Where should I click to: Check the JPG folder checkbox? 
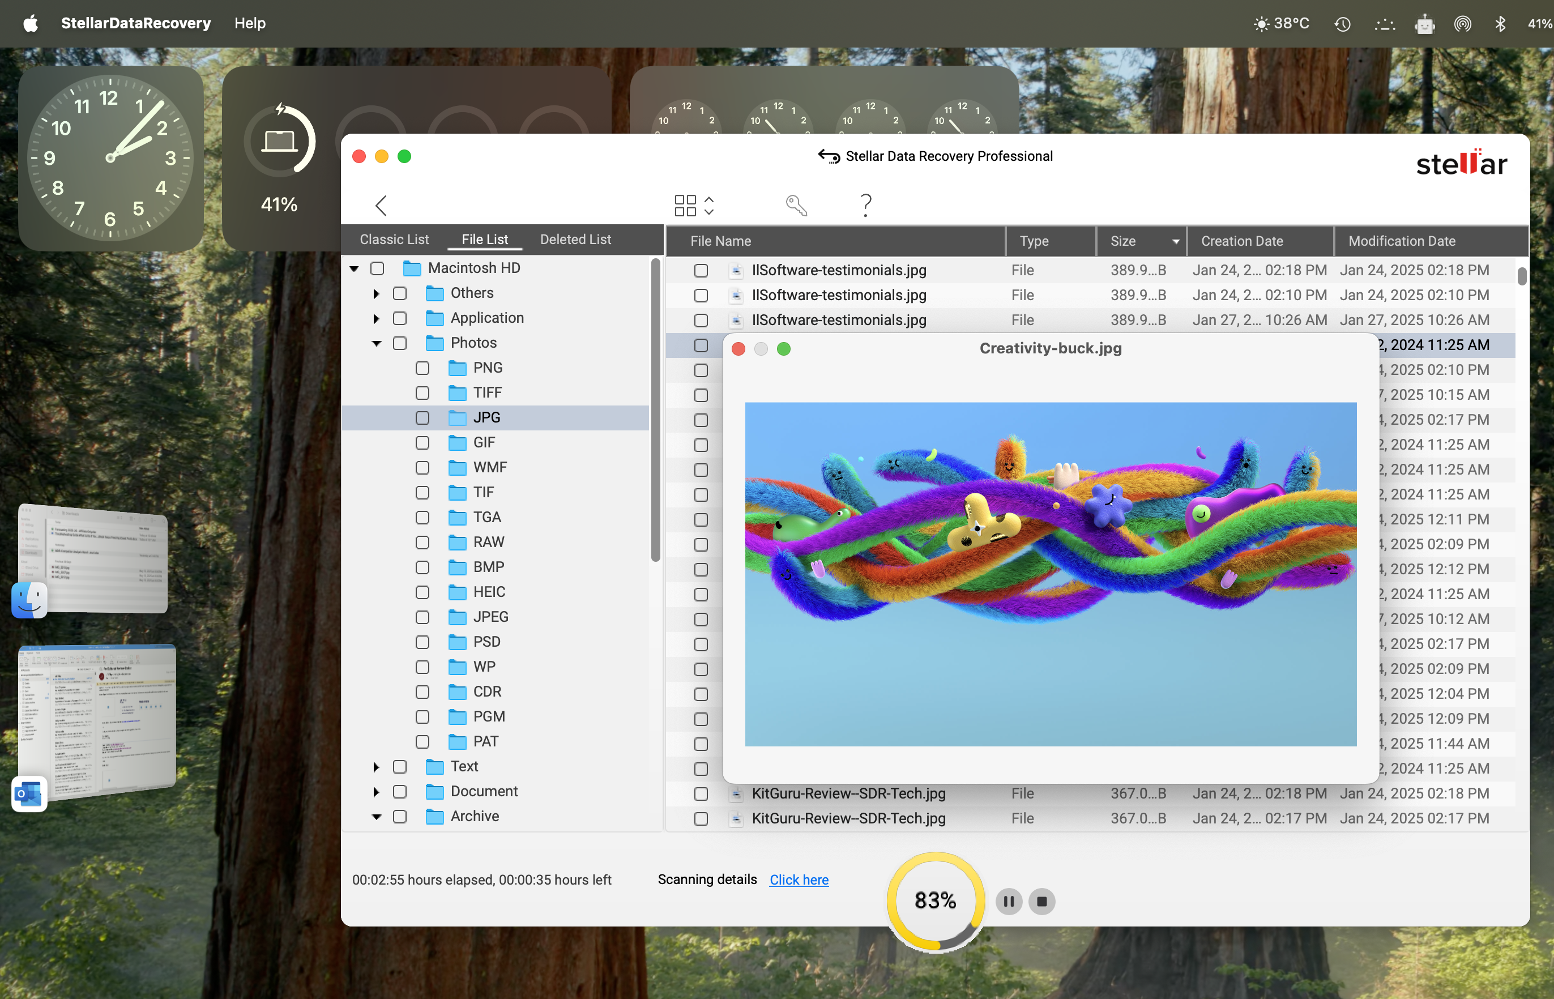(422, 418)
